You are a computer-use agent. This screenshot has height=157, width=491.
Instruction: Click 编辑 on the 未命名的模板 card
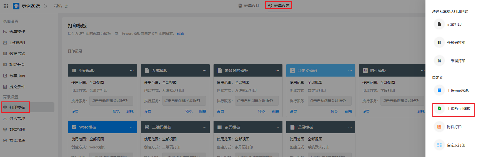275,111
